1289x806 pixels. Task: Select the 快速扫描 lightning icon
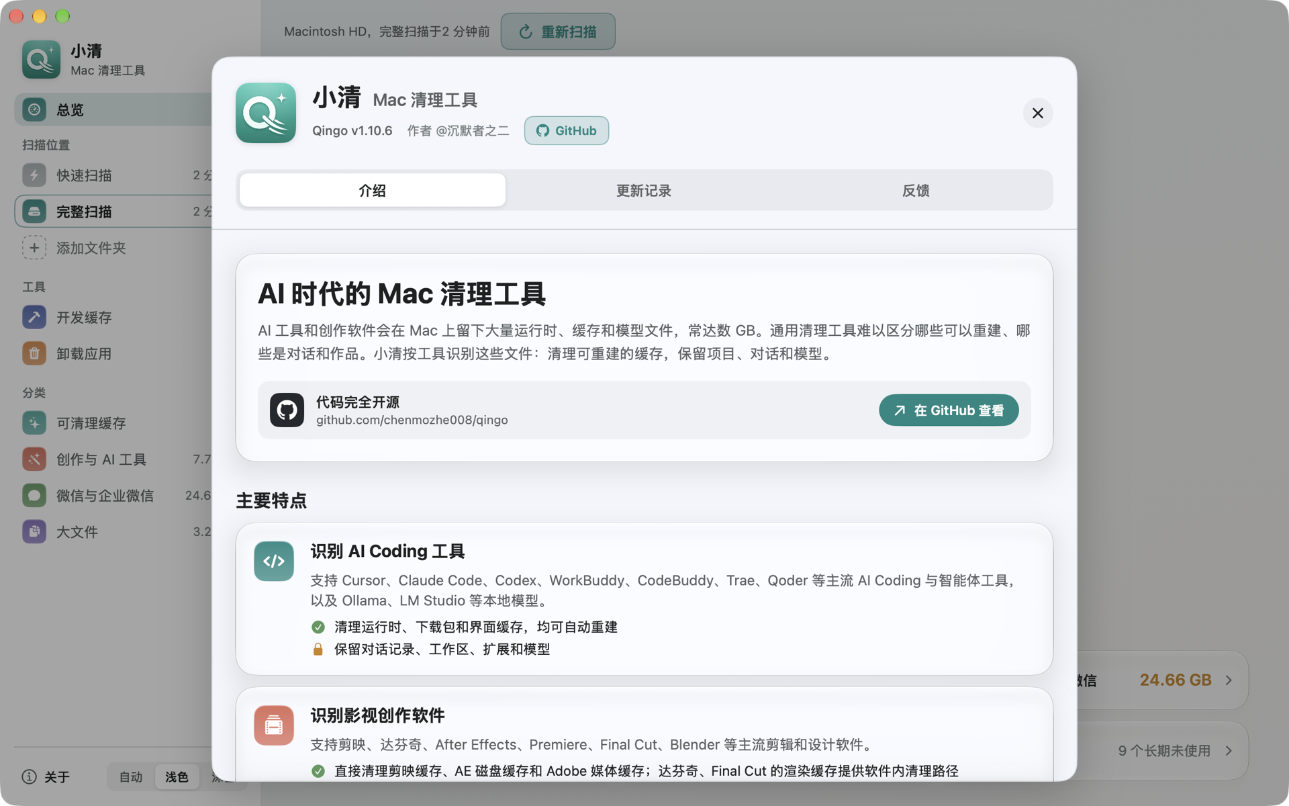[x=34, y=175]
